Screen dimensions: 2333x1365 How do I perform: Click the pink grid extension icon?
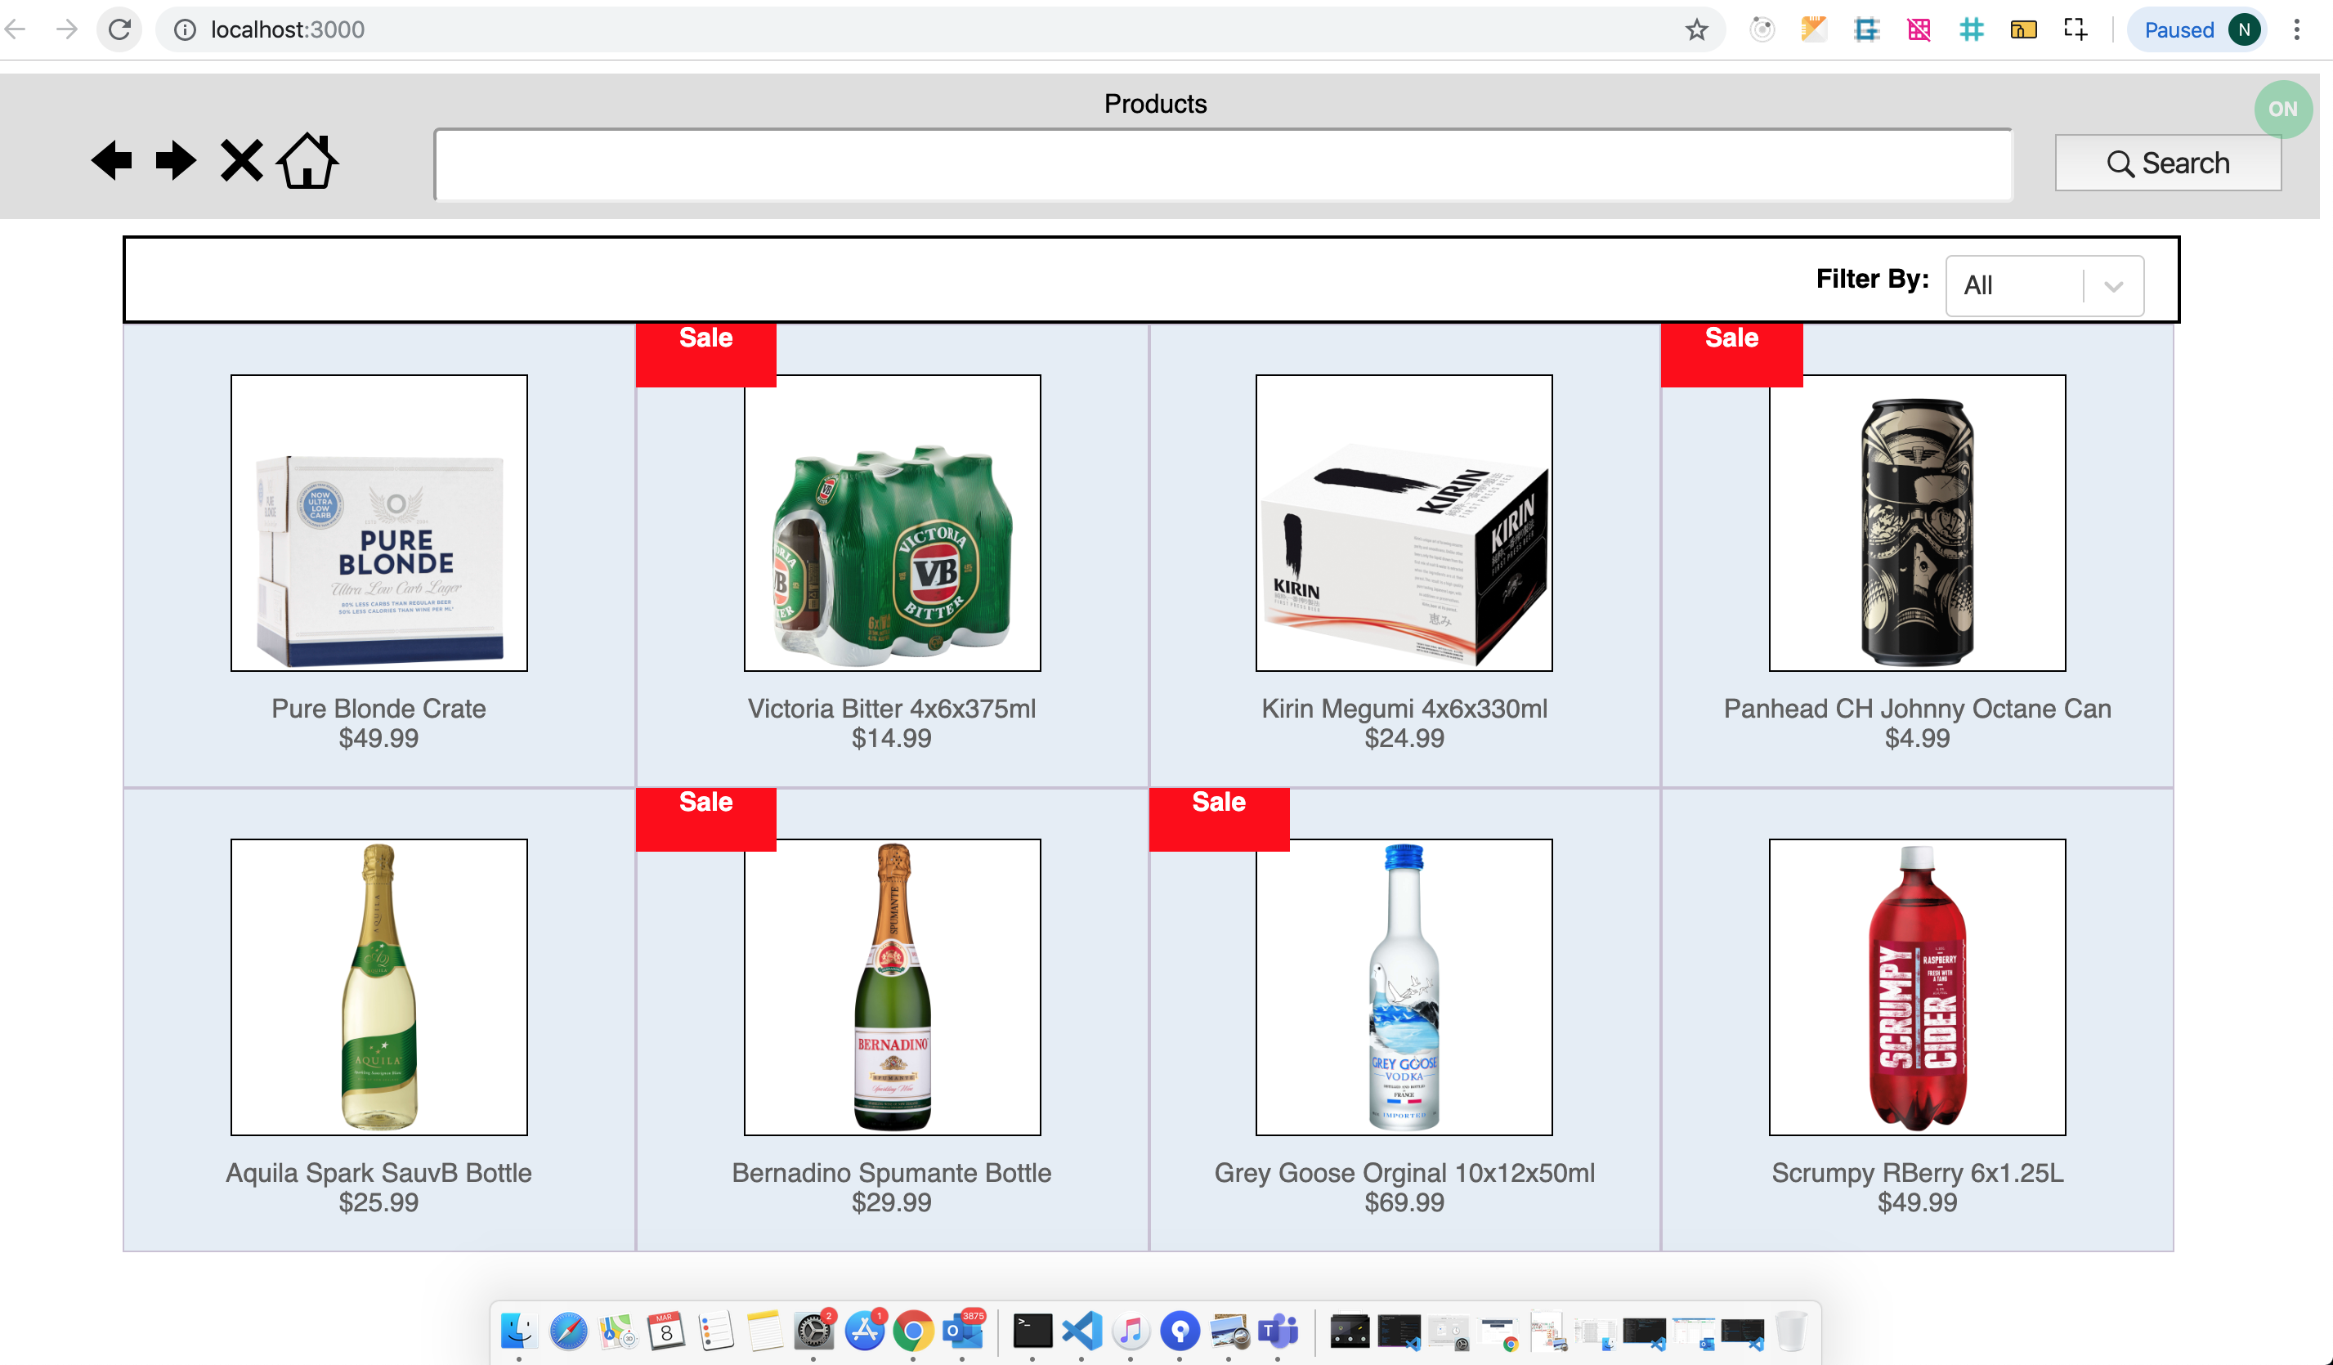point(1919,29)
